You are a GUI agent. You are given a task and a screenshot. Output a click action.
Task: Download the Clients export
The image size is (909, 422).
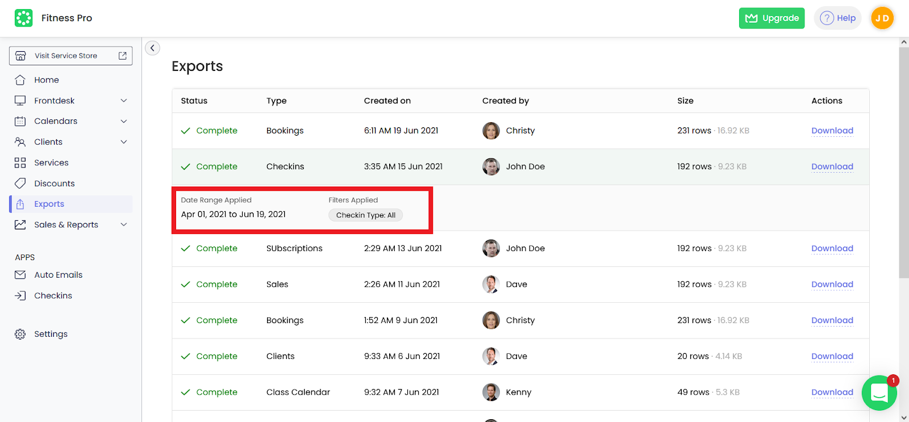coord(832,356)
